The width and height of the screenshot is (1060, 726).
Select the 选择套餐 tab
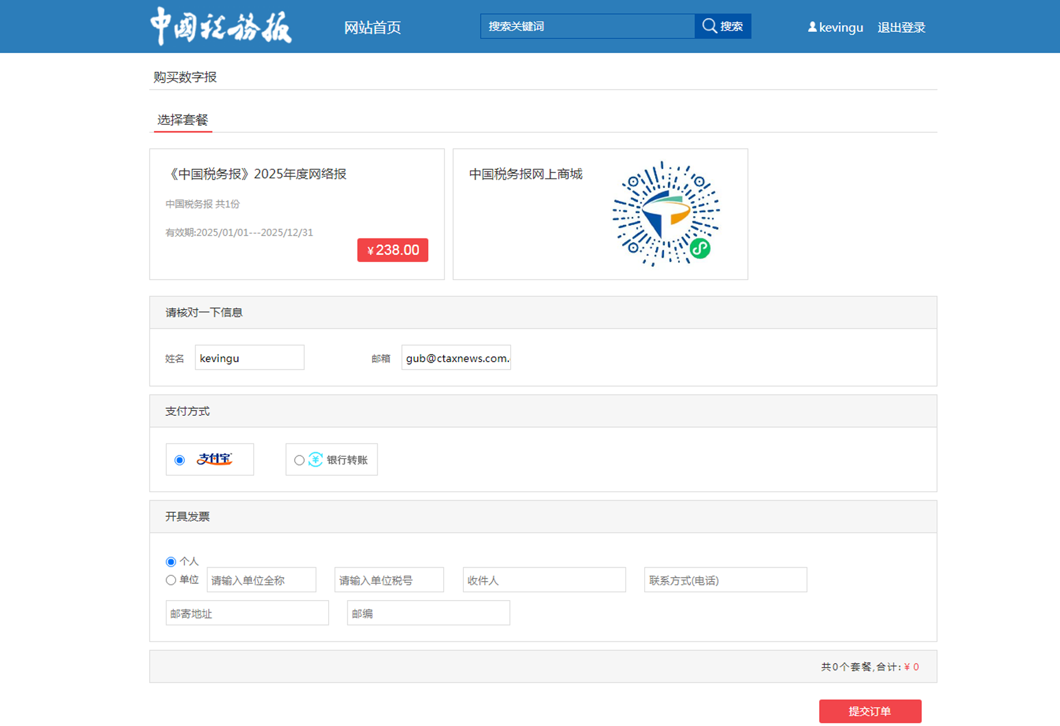183,120
